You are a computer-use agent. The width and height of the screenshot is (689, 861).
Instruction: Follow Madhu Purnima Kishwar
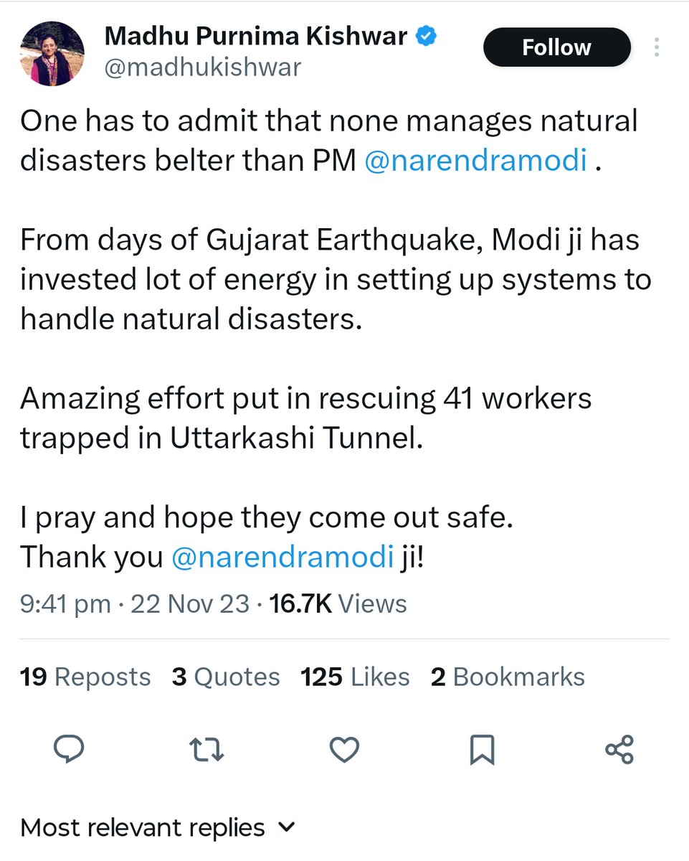pos(556,48)
